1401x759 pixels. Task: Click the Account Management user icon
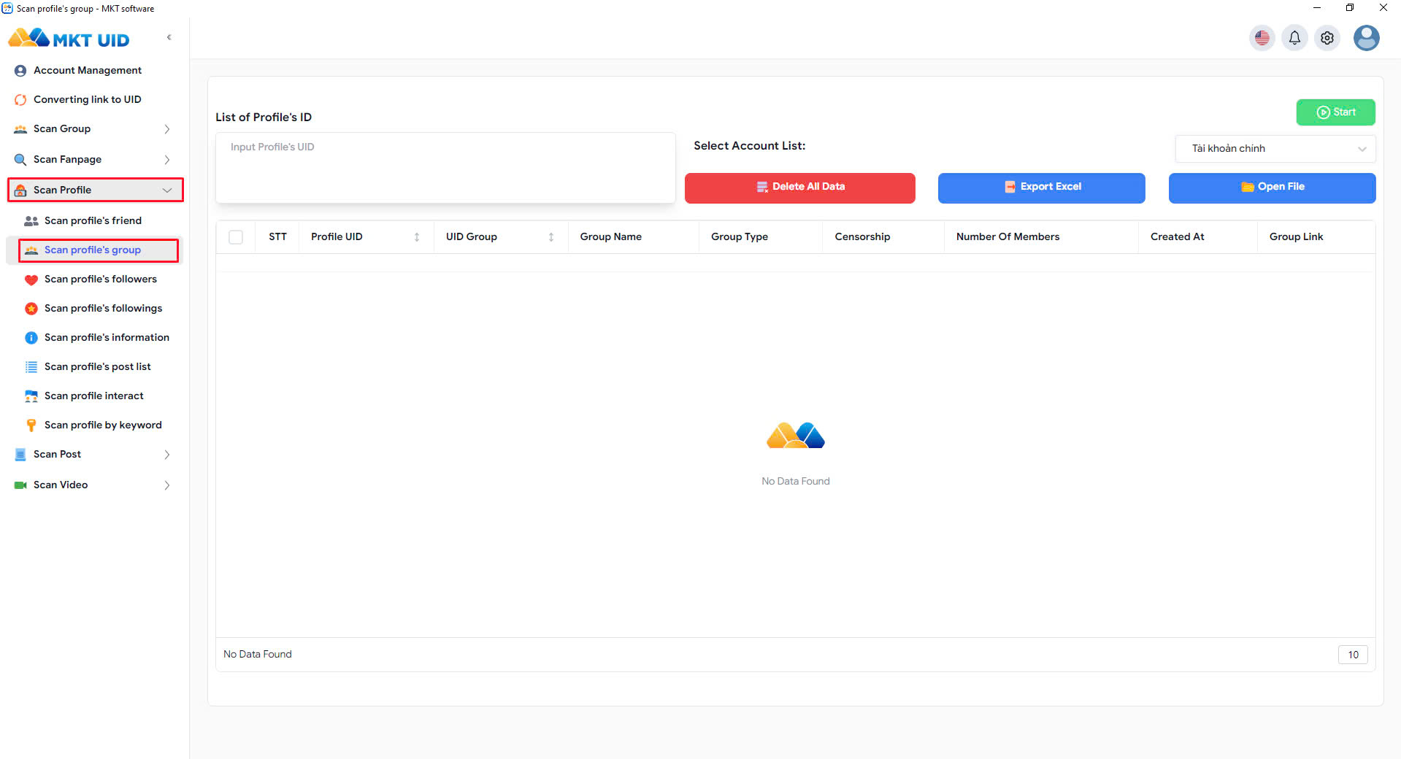pos(20,71)
